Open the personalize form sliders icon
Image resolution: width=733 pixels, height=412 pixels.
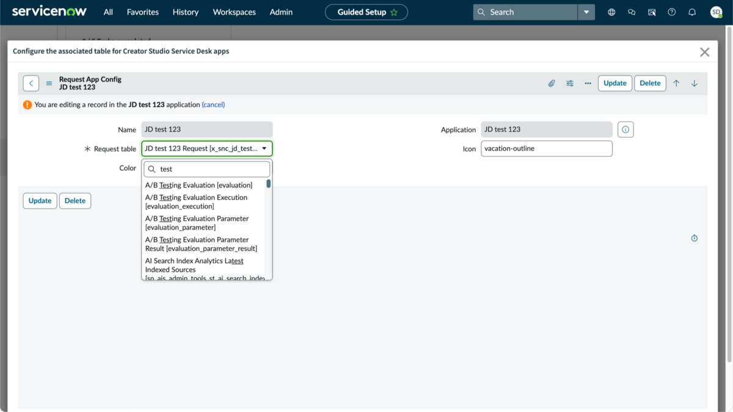pyautogui.click(x=570, y=84)
